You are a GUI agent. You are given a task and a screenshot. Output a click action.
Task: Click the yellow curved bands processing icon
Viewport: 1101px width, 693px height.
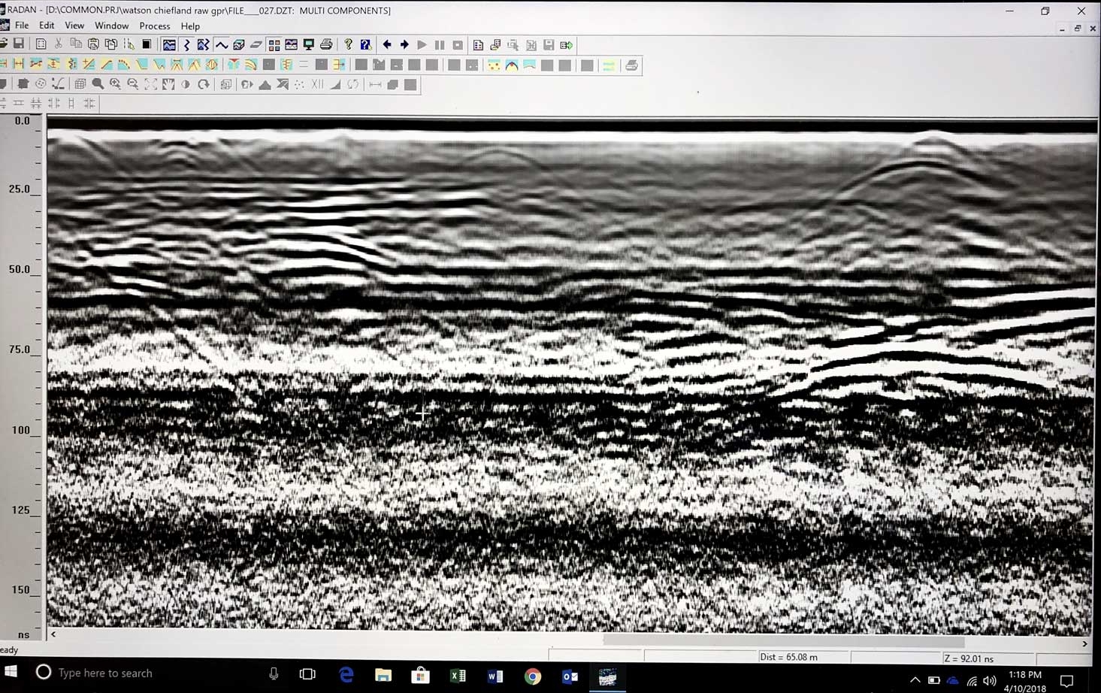tap(251, 65)
